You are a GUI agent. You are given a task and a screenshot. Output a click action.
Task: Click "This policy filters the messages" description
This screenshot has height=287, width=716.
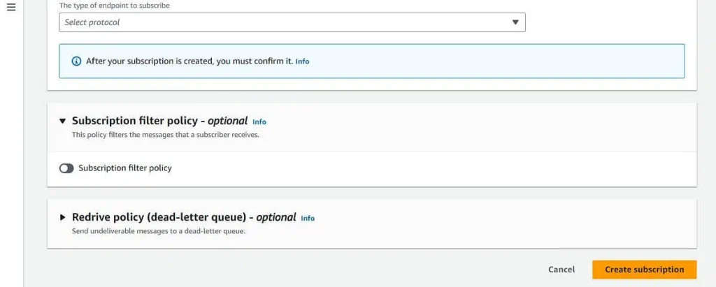(x=166, y=135)
